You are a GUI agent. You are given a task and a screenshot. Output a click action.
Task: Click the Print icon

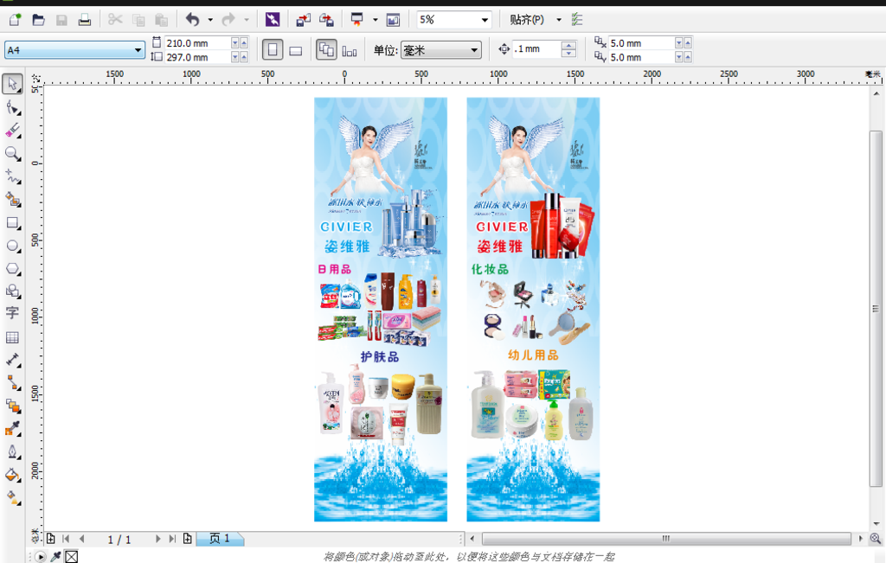click(84, 19)
